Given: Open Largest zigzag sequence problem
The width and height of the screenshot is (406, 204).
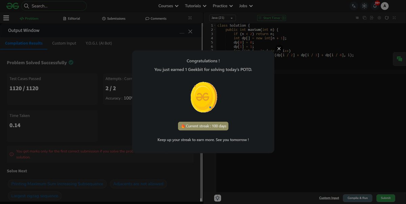Looking at the screenshot, I should 35,196.
